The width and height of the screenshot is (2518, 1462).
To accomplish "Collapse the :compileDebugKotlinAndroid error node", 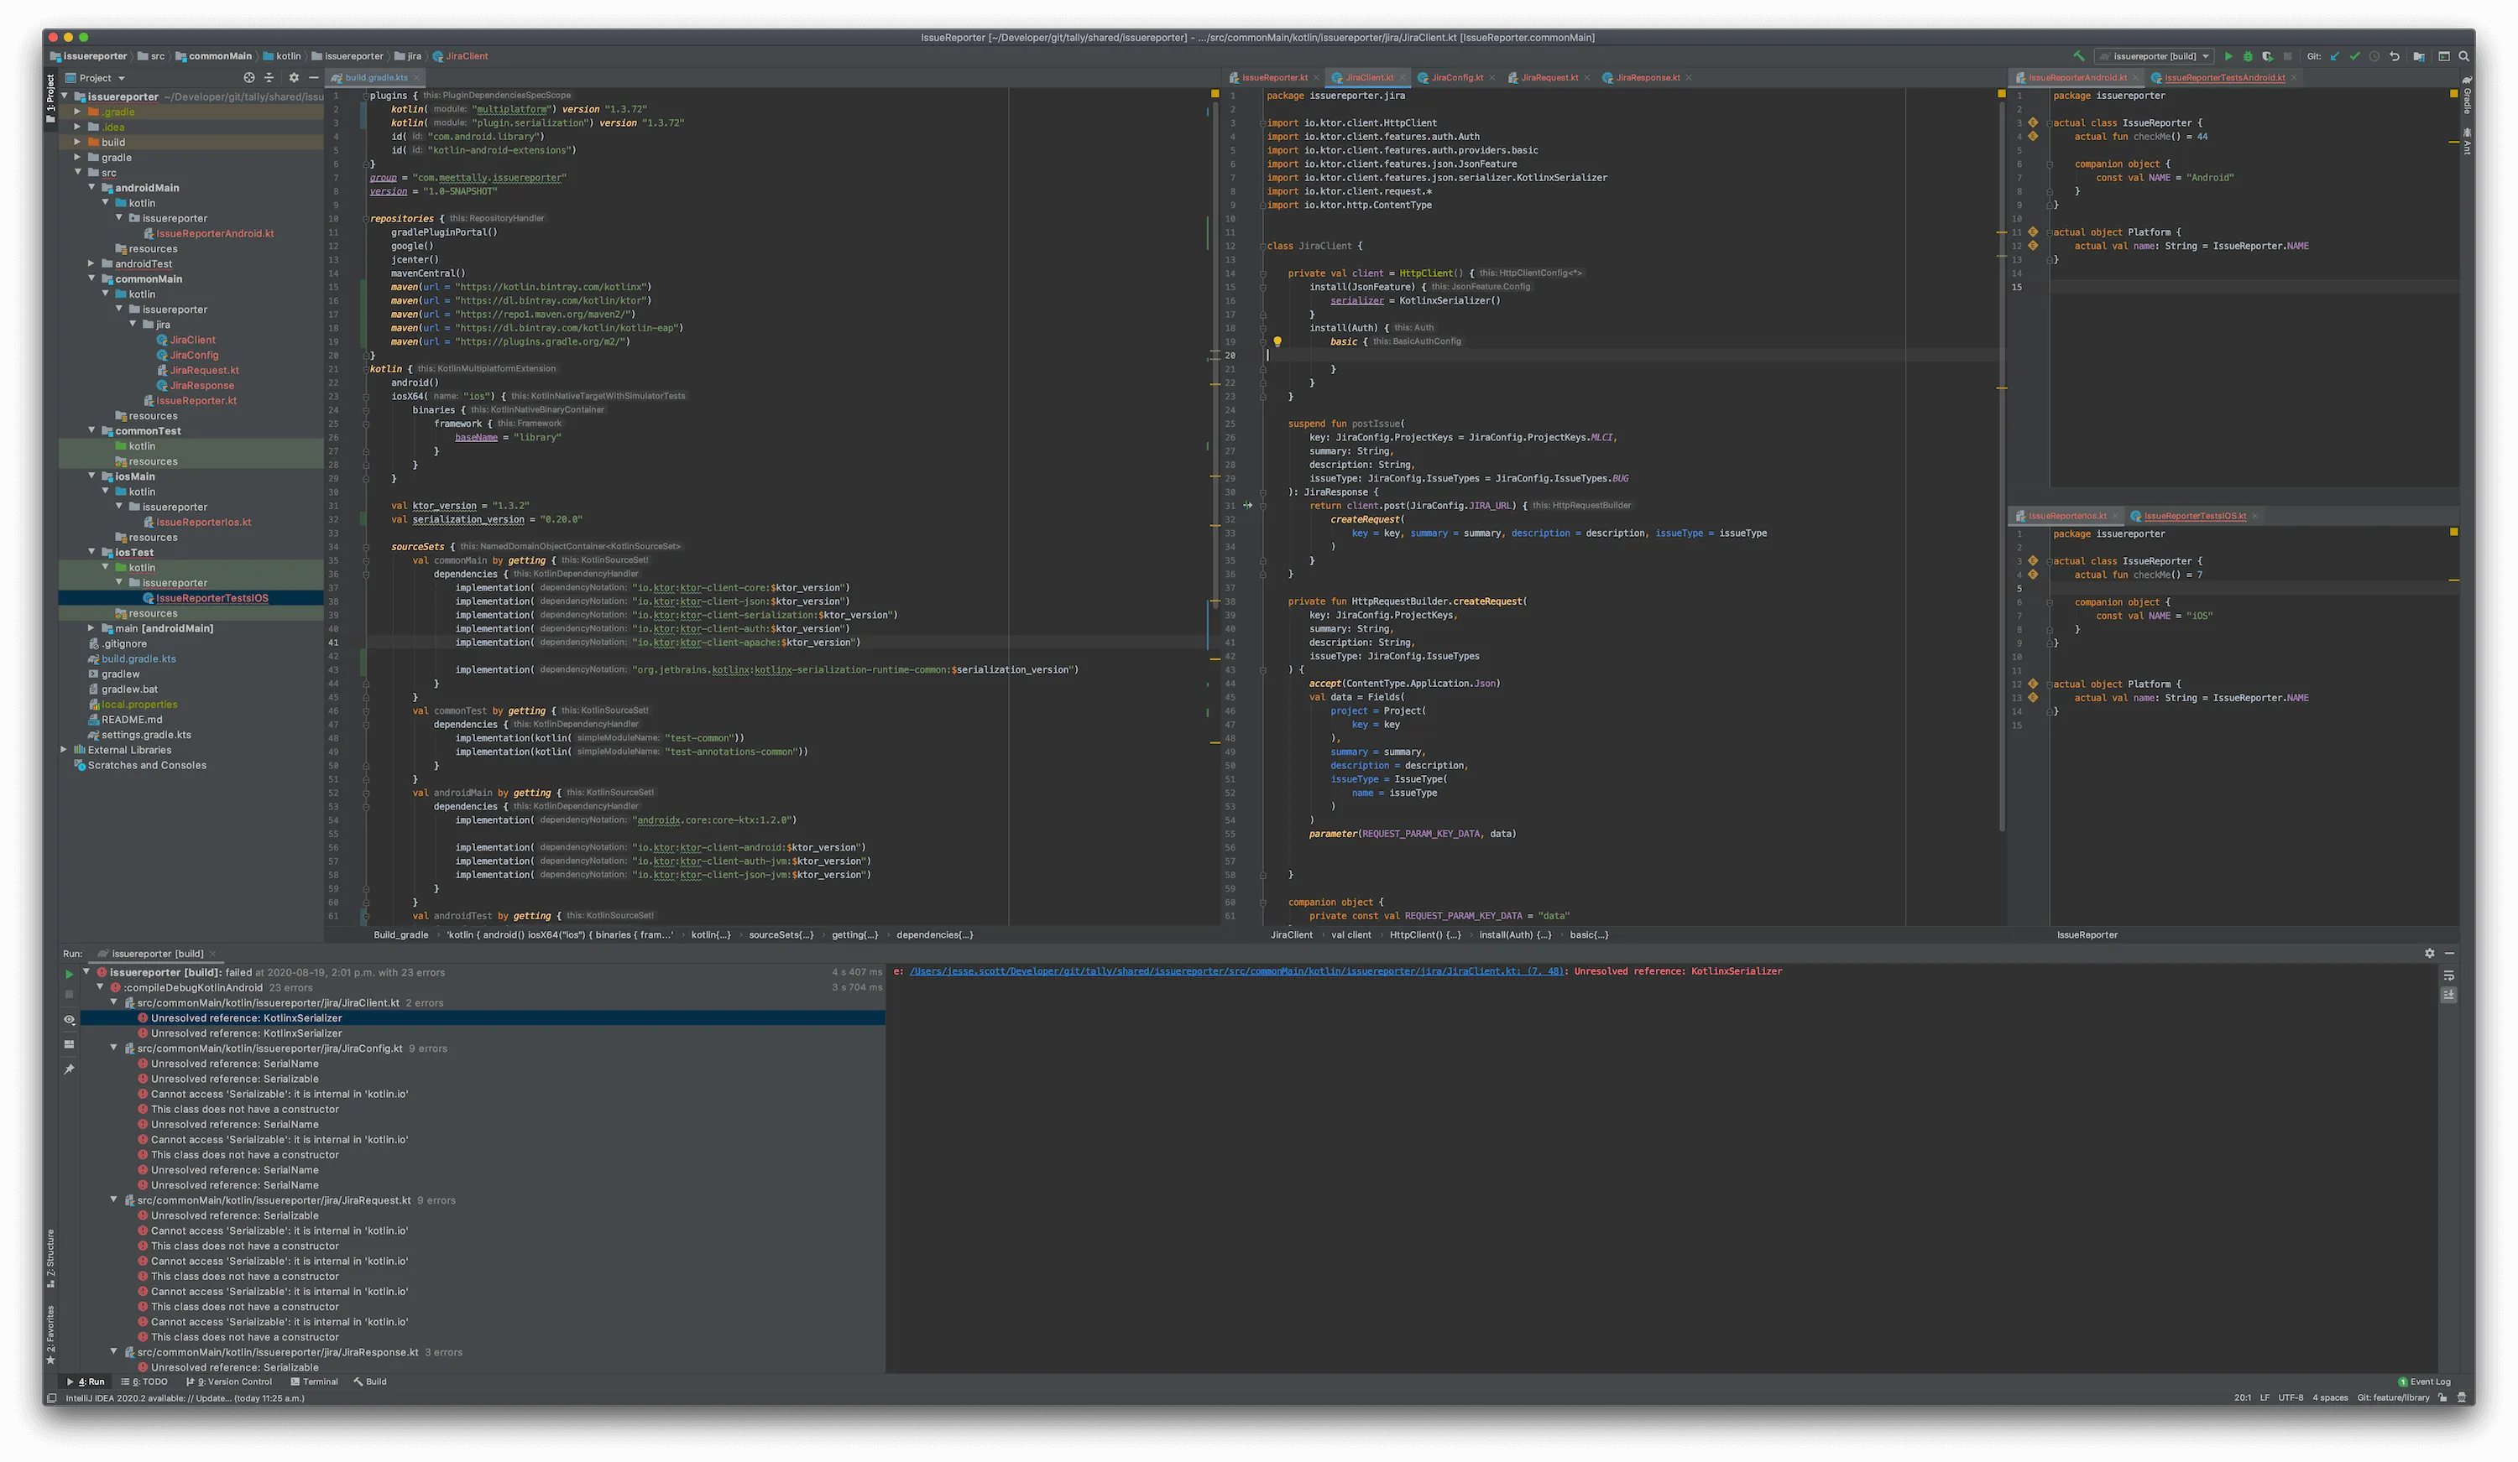I will tap(100, 987).
